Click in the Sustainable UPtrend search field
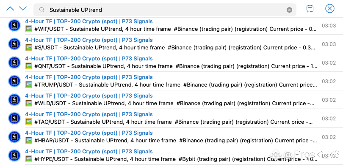 pyautogui.click(x=165, y=10)
